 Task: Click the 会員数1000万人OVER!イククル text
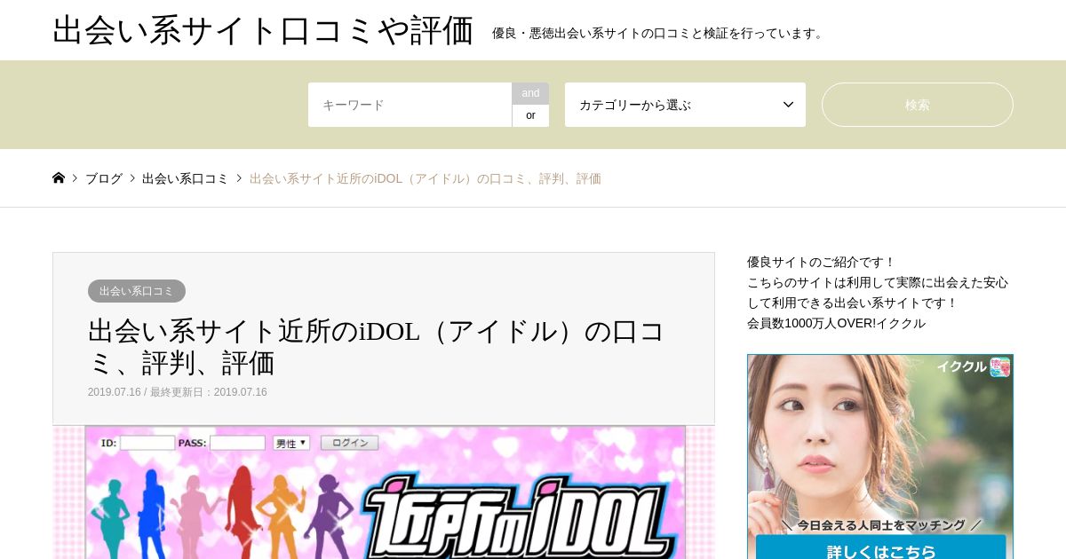pyautogui.click(x=836, y=323)
